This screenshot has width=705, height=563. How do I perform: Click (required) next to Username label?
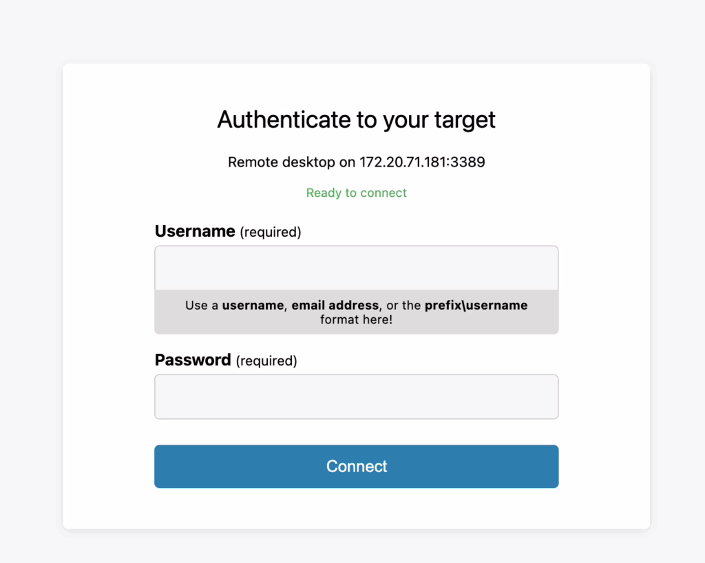[270, 233]
